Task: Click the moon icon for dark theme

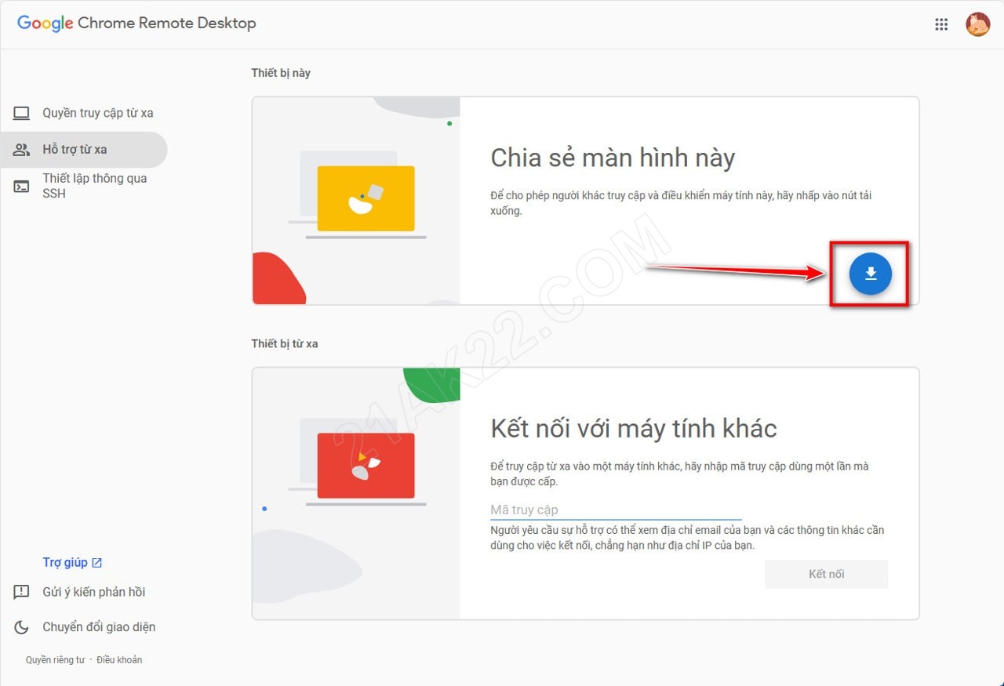Action: [x=21, y=627]
